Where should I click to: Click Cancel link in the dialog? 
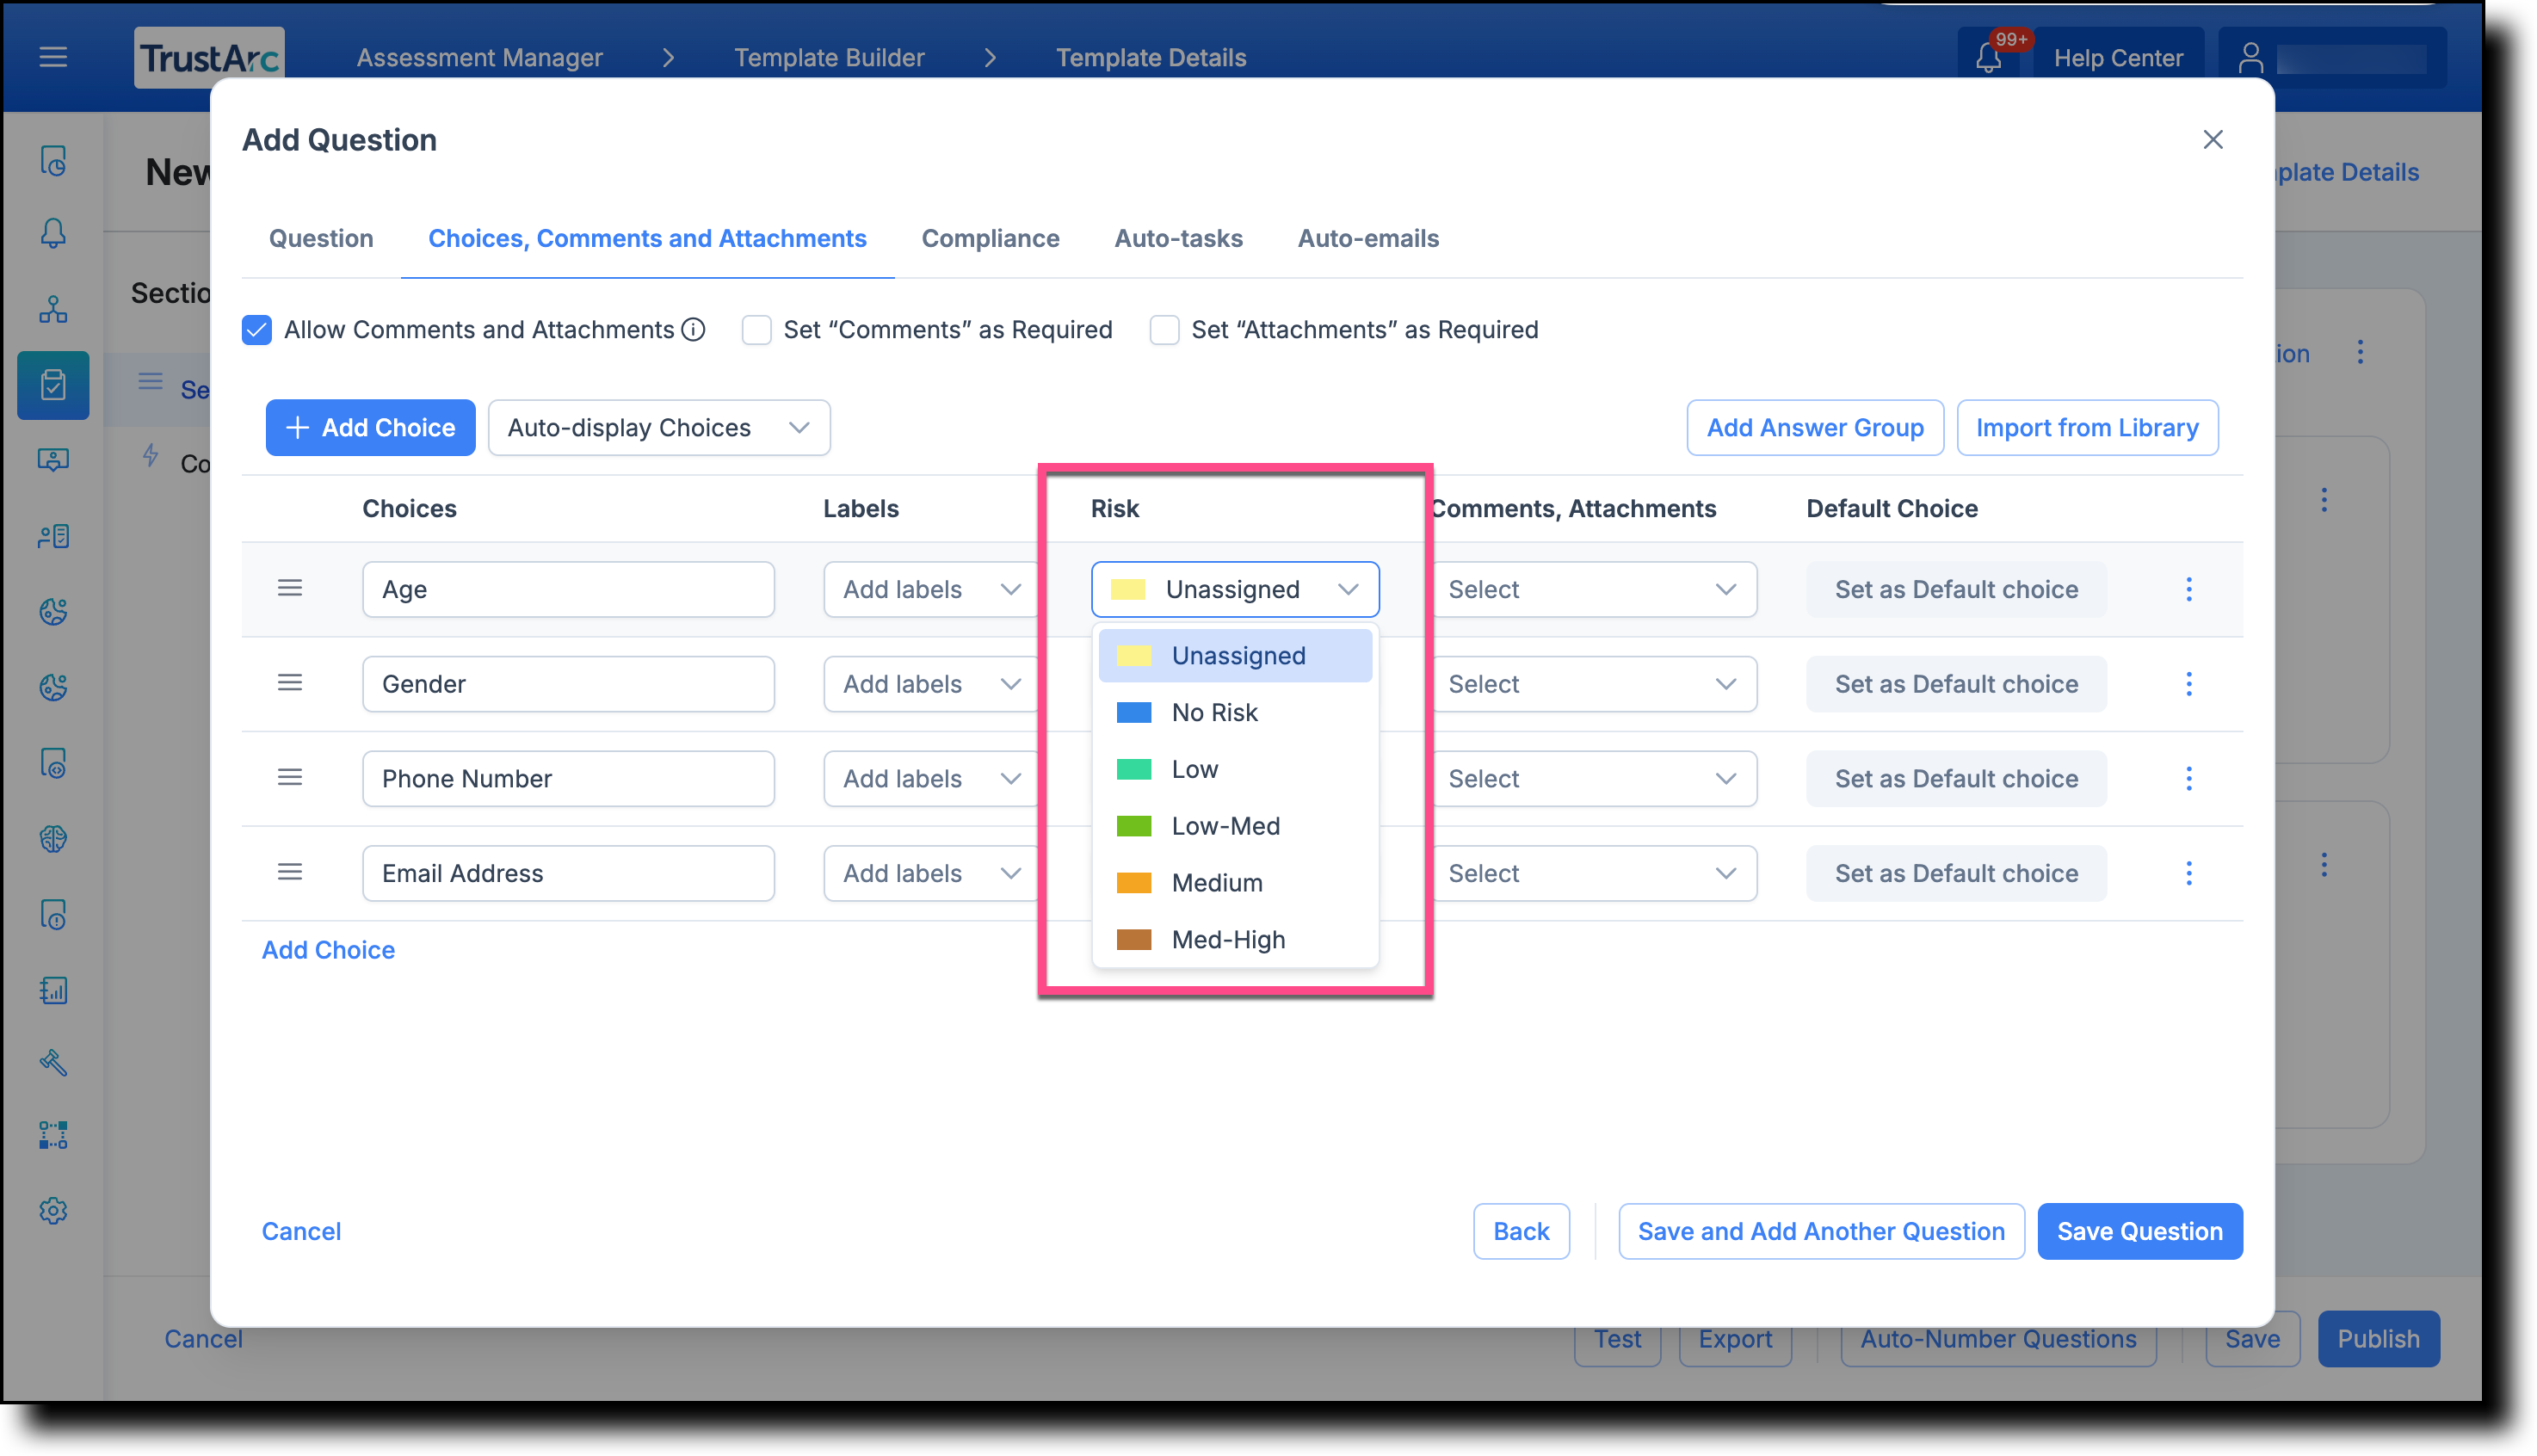pos(301,1231)
